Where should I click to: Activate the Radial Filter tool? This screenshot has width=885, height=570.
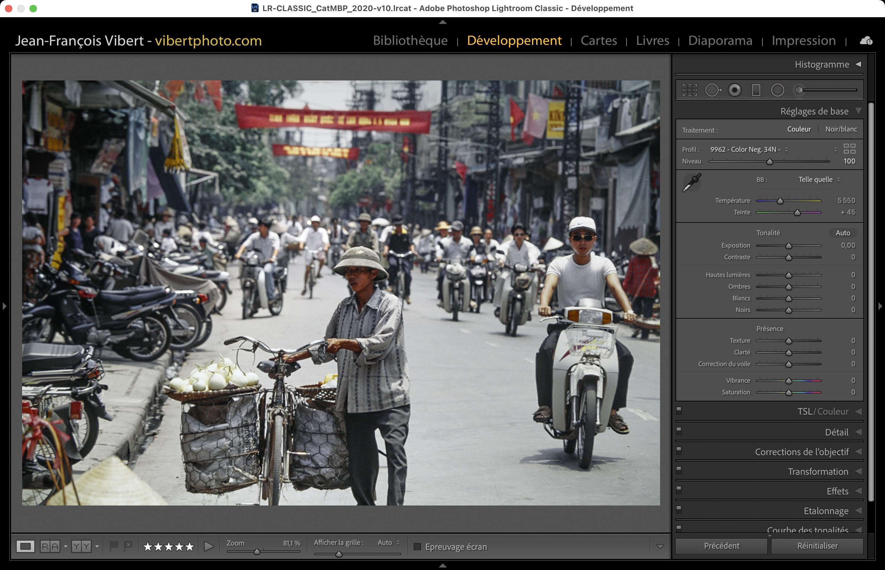pos(778,90)
